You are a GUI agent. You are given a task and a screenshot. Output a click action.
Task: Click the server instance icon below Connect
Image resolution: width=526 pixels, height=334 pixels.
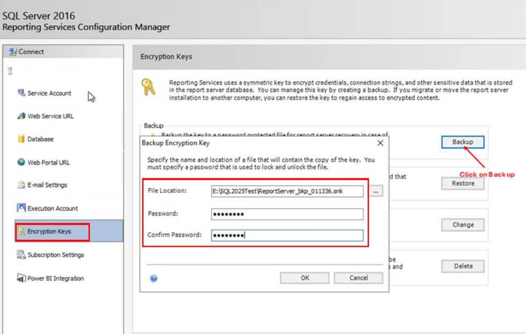click(10, 71)
